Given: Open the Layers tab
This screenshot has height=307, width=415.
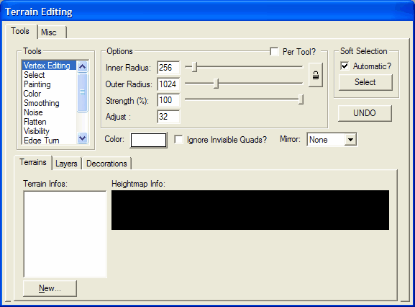Looking at the screenshot, I should pyautogui.click(x=66, y=164).
